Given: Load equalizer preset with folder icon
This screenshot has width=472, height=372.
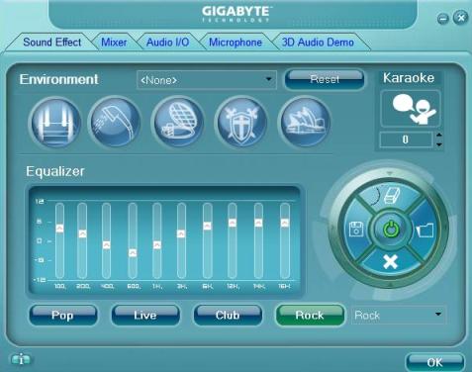Looking at the screenshot, I should [x=425, y=230].
